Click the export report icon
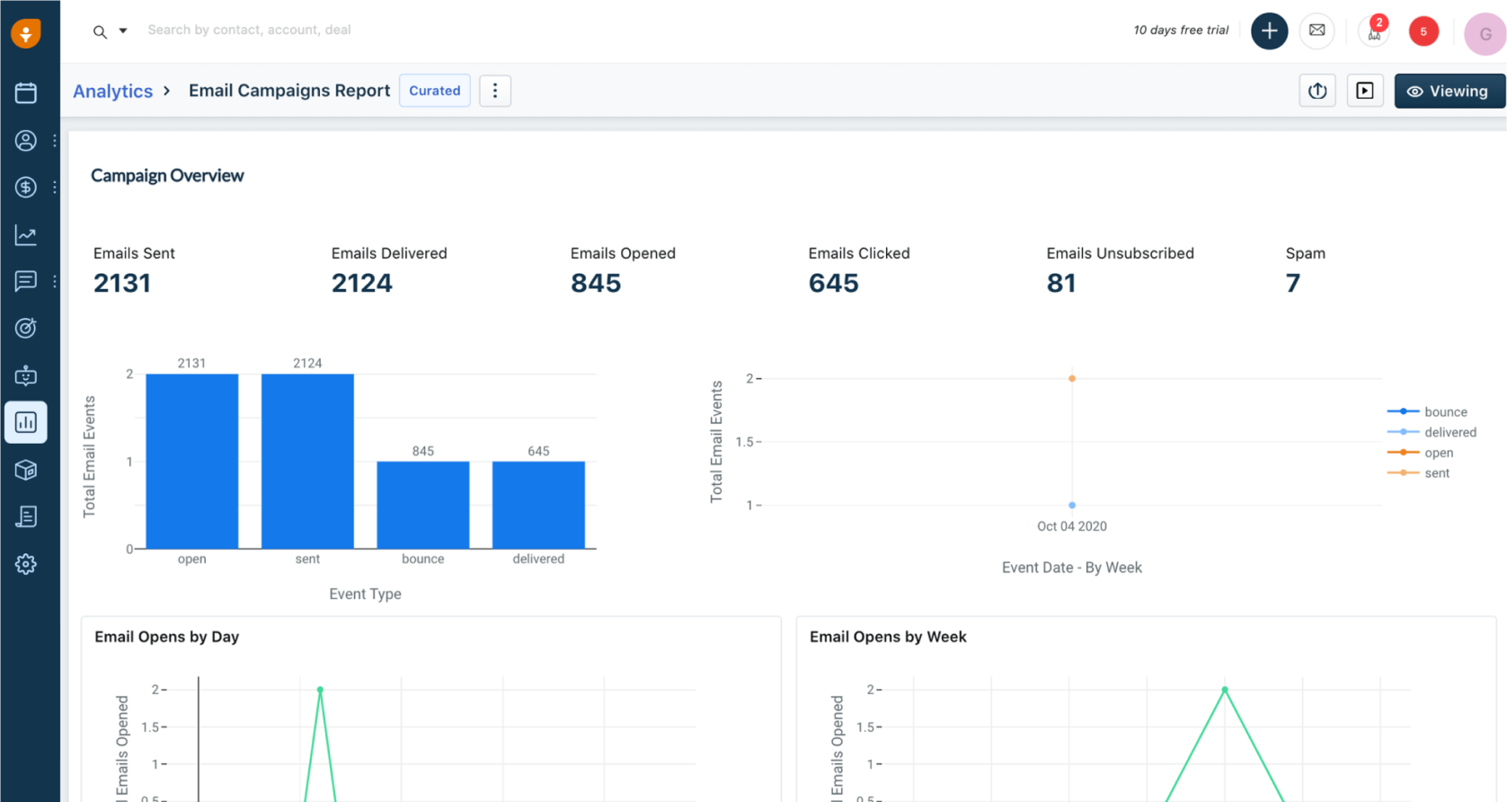This screenshot has height=802, width=1507. coord(1317,91)
